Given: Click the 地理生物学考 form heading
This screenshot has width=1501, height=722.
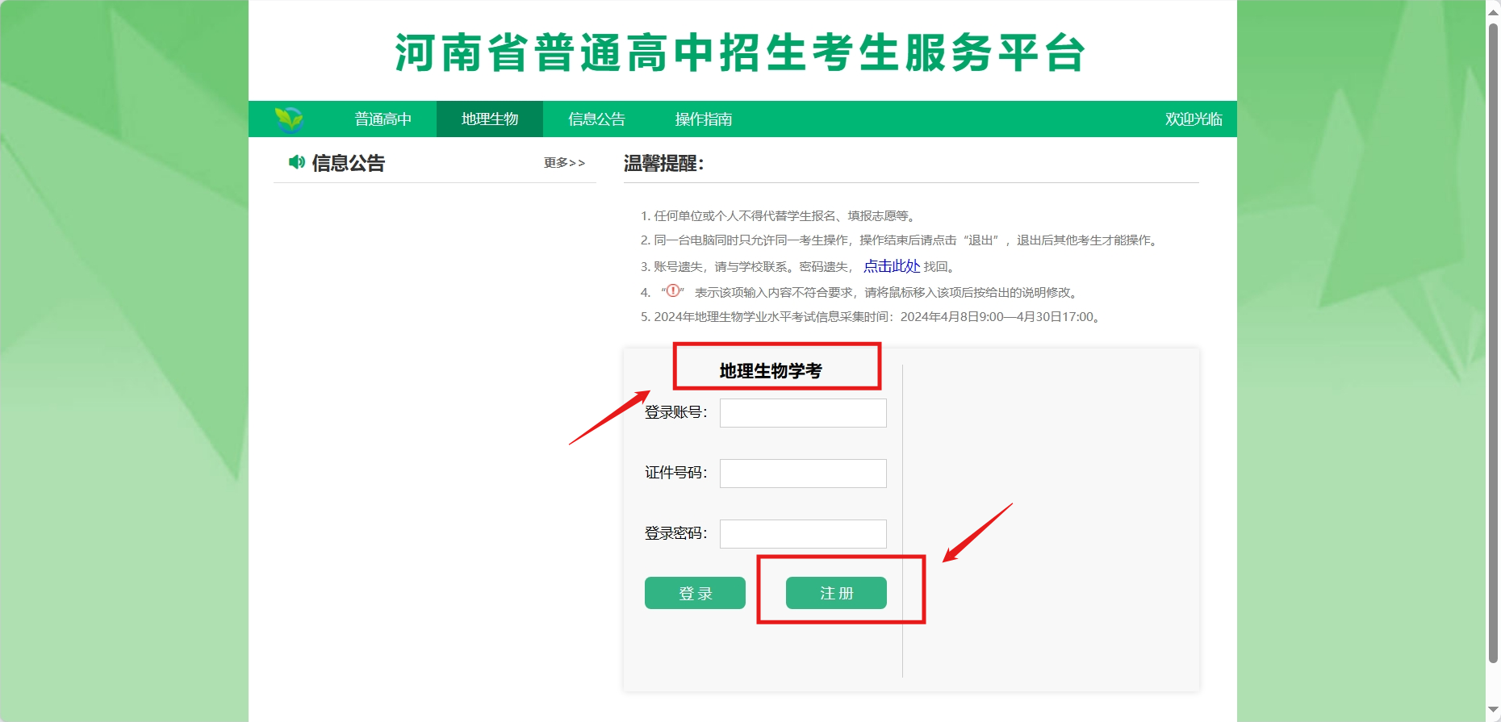Looking at the screenshot, I should pos(771,371).
